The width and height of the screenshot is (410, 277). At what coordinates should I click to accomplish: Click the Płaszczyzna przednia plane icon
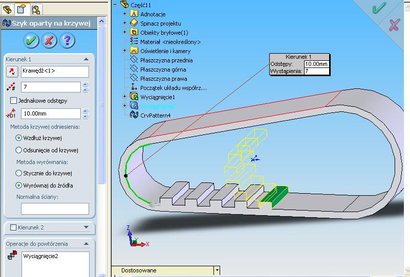point(134,59)
